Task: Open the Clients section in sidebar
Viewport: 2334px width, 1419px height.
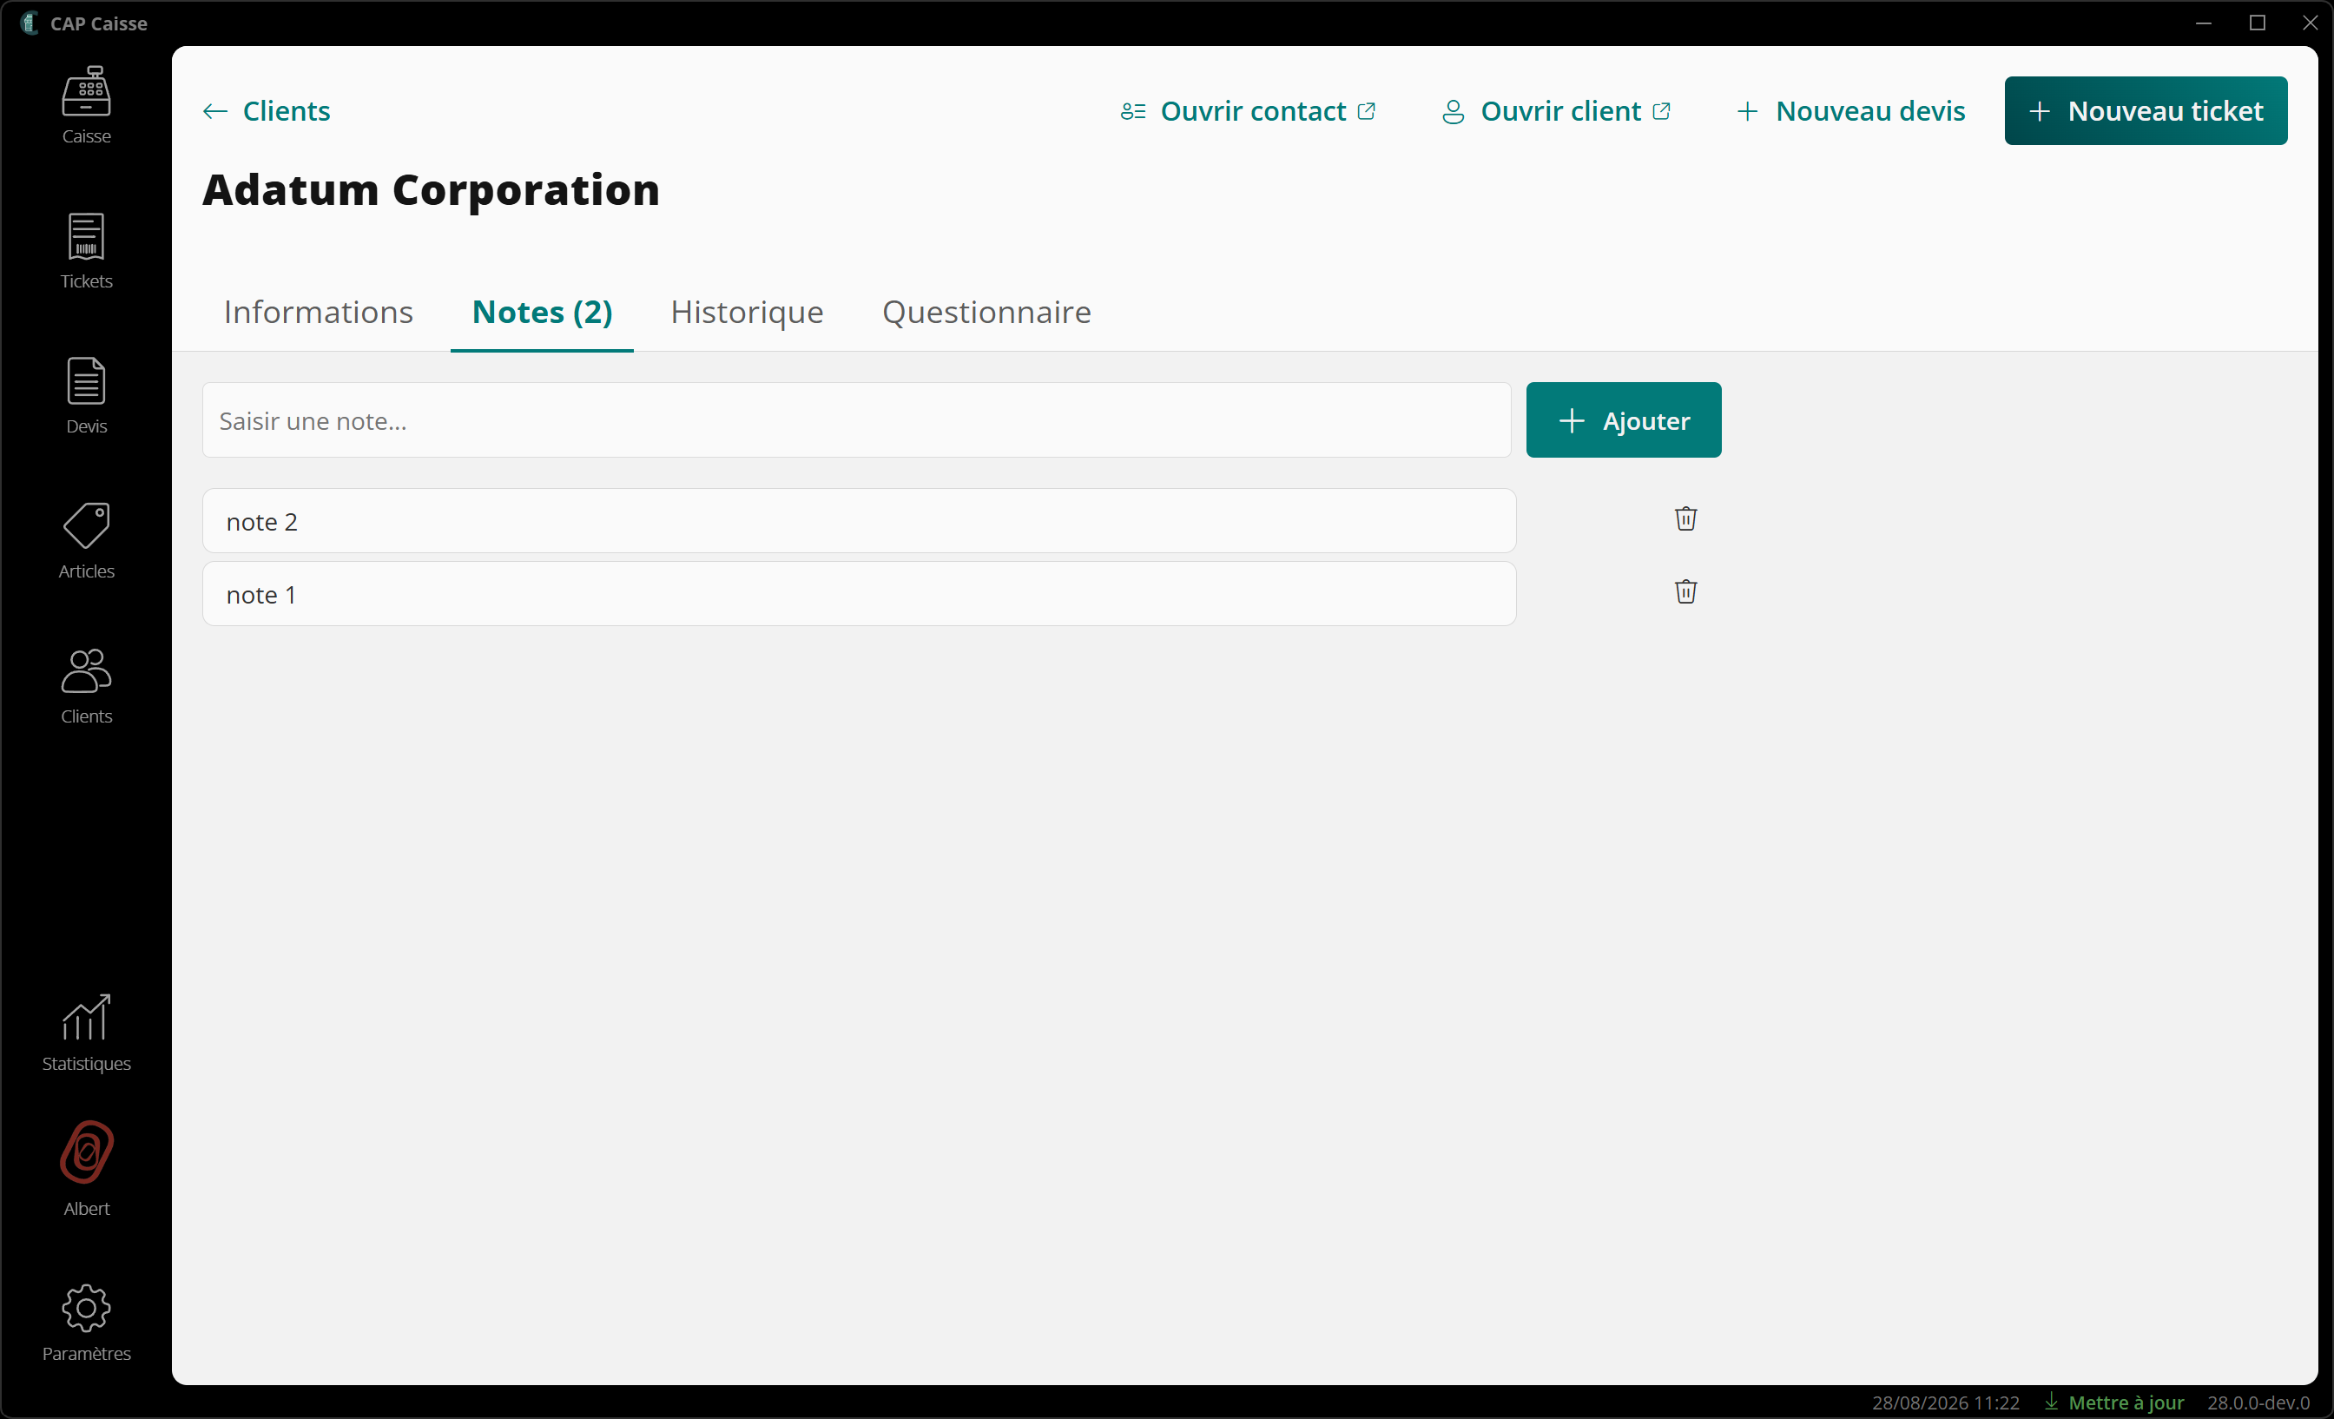Action: 86,685
